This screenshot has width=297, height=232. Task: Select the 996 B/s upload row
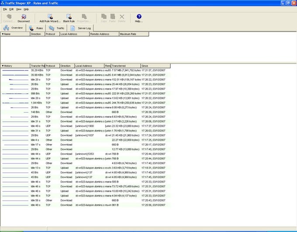86,94
